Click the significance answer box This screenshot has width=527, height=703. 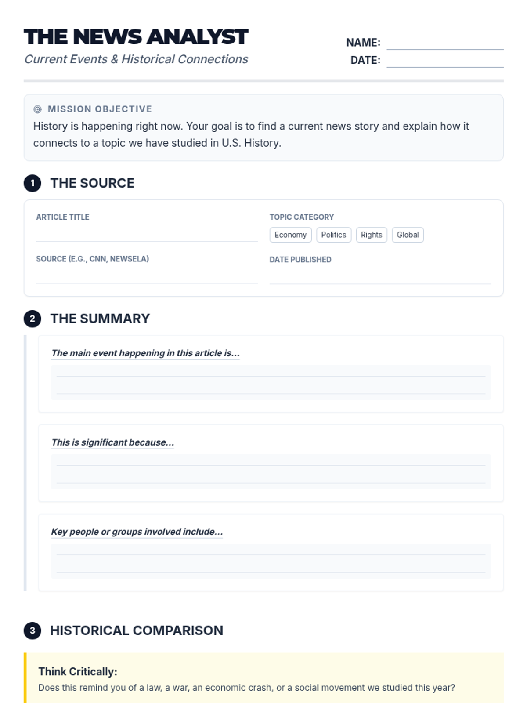coord(271,471)
